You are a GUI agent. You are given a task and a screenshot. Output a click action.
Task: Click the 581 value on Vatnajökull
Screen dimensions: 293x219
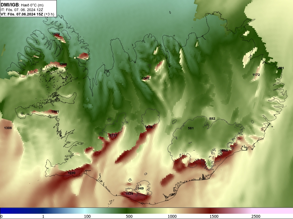coord(191,128)
